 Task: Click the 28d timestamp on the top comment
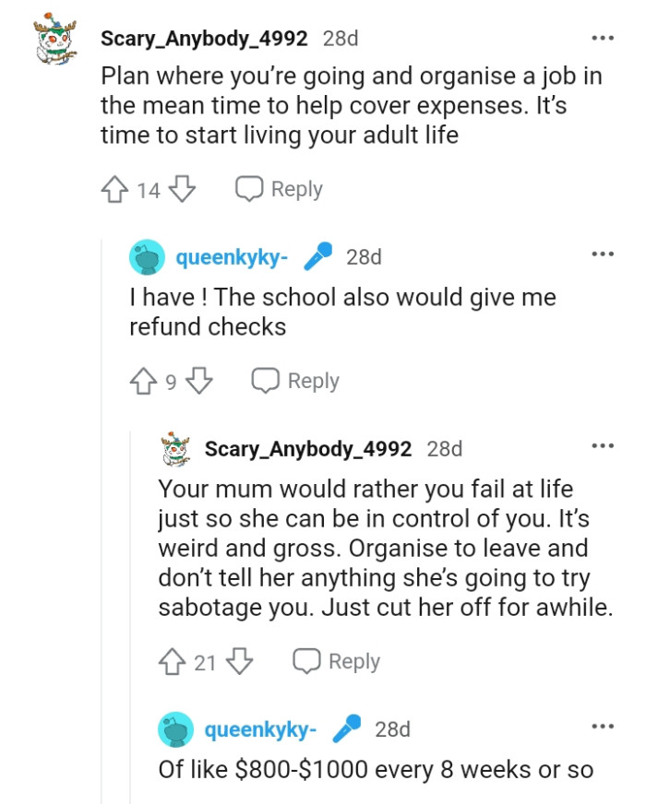[339, 38]
